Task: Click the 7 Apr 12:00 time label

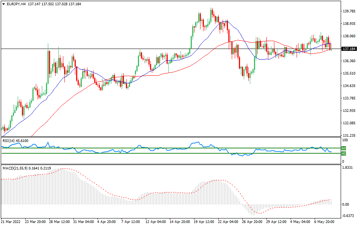Action: click(130, 222)
